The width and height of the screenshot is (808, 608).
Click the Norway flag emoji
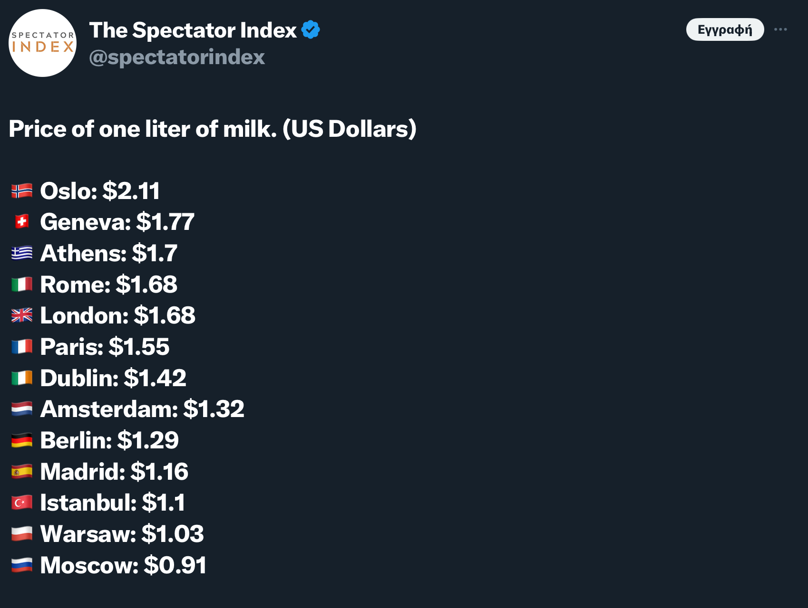22,191
